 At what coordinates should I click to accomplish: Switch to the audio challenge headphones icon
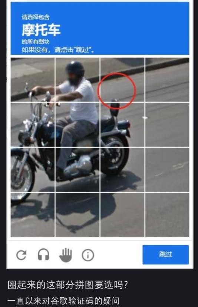pos(43,254)
